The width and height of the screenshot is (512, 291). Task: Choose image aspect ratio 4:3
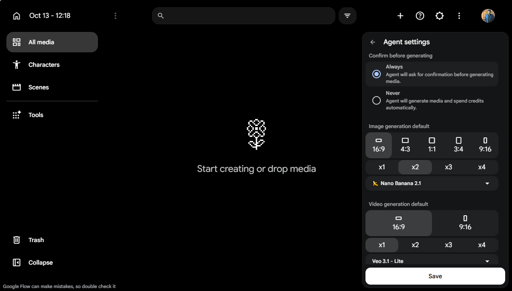[405, 145]
